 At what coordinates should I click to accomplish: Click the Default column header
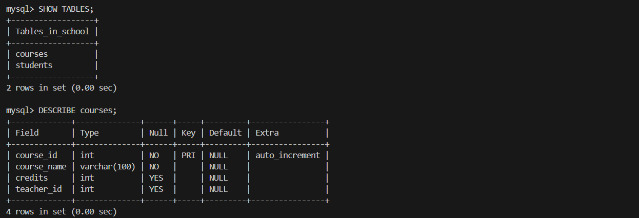pos(225,133)
